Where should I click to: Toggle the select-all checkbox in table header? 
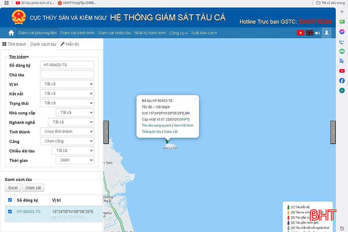pos(10,200)
